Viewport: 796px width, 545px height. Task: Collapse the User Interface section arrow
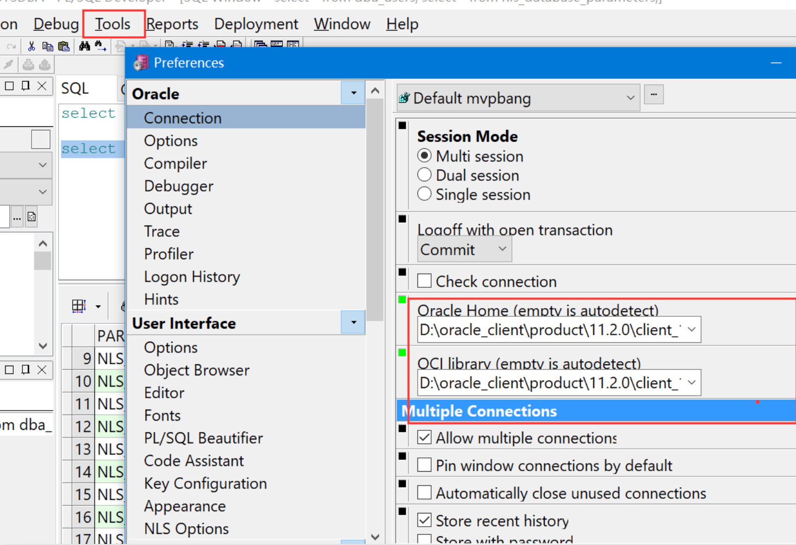click(353, 322)
